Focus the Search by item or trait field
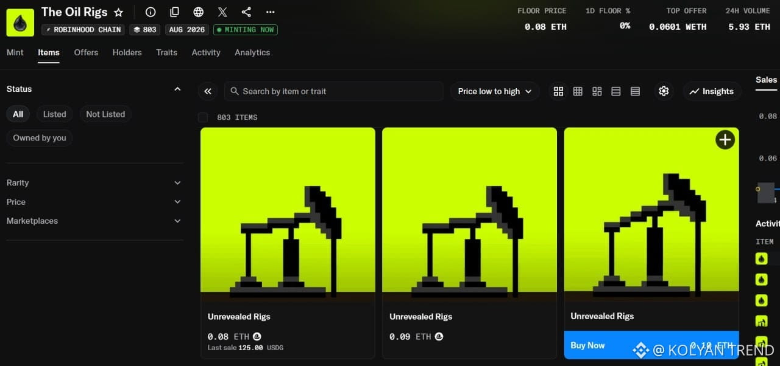Viewport: 780px width, 366px height. coord(334,91)
